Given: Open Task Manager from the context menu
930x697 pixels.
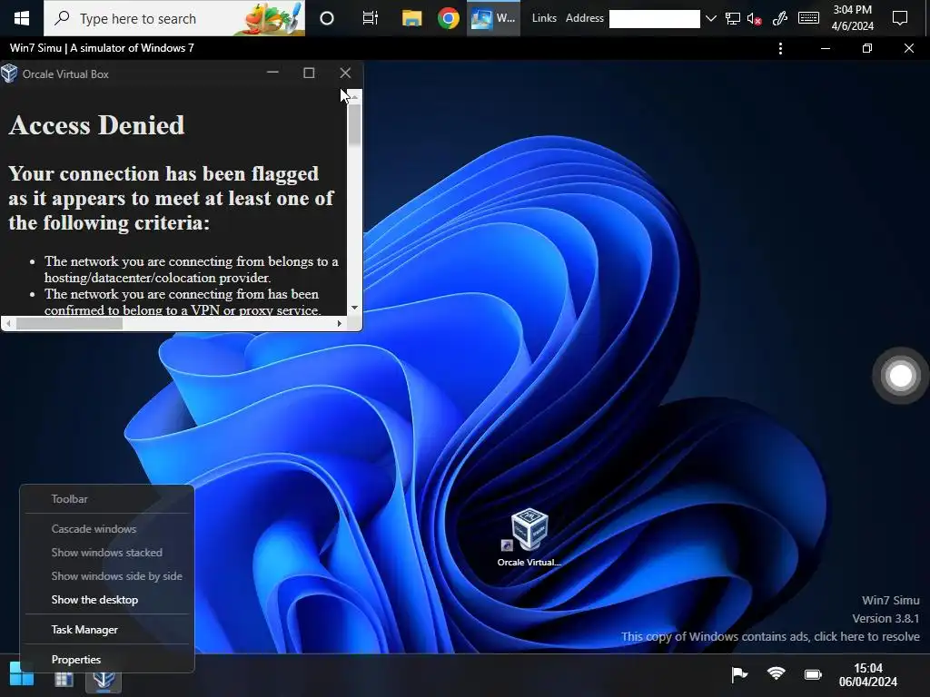Looking at the screenshot, I should click(107, 630).
